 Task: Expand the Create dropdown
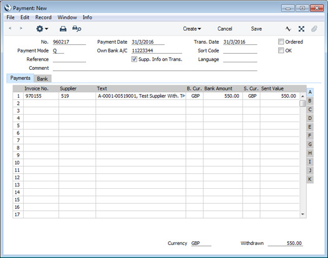(192, 29)
